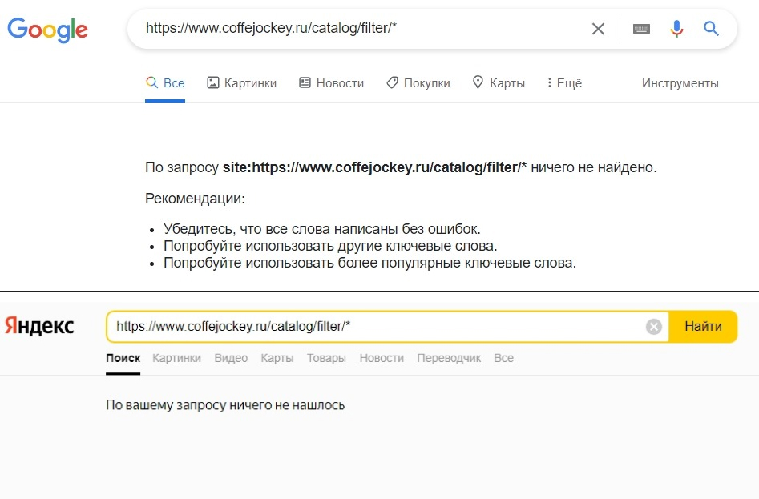The image size is (759, 499).
Task: Switch to Yandex "Видео" tab
Action: point(231,358)
